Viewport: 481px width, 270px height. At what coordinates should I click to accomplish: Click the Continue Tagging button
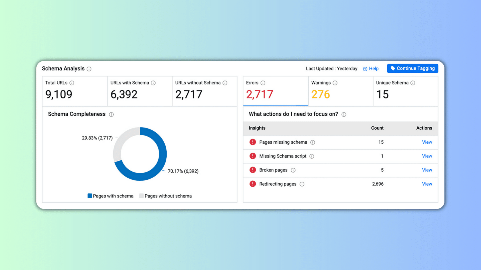click(x=413, y=68)
